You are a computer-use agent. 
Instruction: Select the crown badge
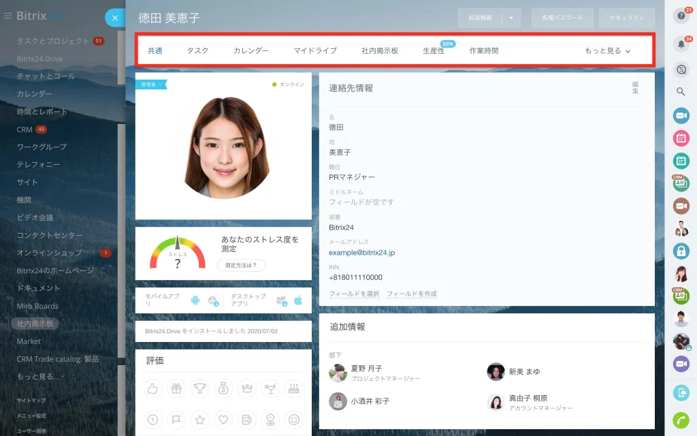click(x=246, y=388)
